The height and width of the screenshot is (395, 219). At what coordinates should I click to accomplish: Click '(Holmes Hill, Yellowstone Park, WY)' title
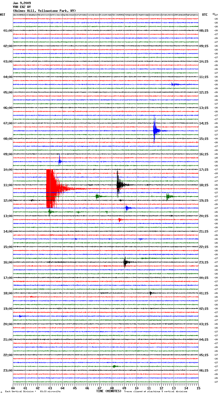(x=44, y=11)
